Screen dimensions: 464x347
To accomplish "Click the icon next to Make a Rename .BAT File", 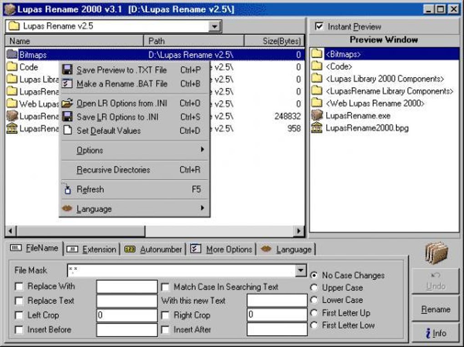I will point(67,84).
